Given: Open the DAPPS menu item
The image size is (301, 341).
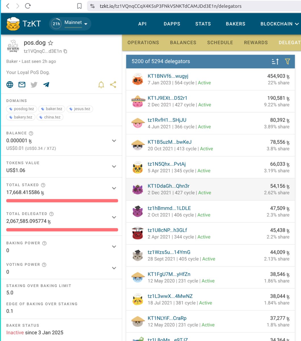Looking at the screenshot, I should point(172,24).
